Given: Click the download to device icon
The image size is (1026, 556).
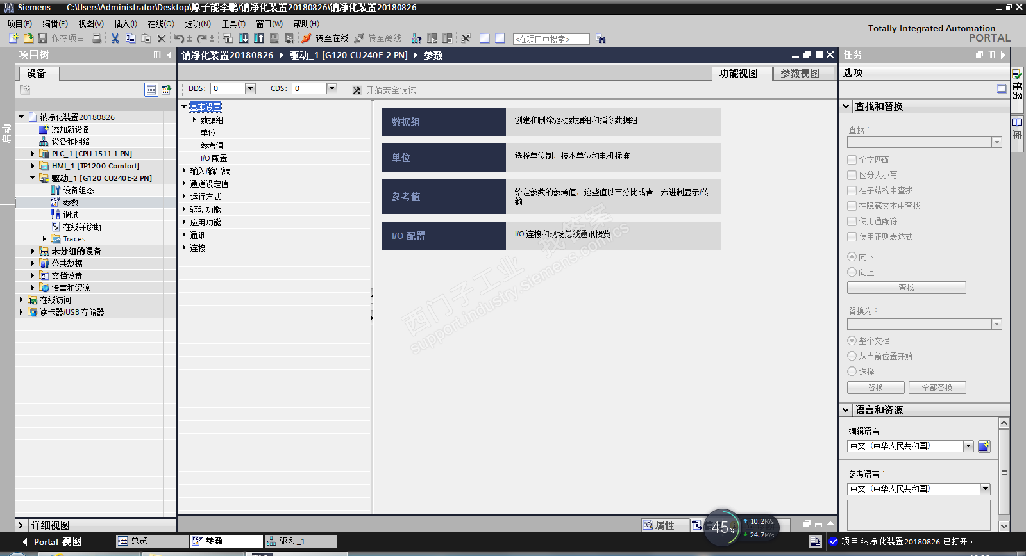Looking at the screenshot, I should coord(244,38).
